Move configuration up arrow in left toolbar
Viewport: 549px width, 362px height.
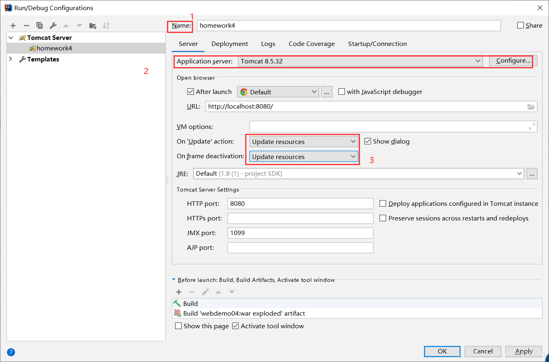point(66,26)
